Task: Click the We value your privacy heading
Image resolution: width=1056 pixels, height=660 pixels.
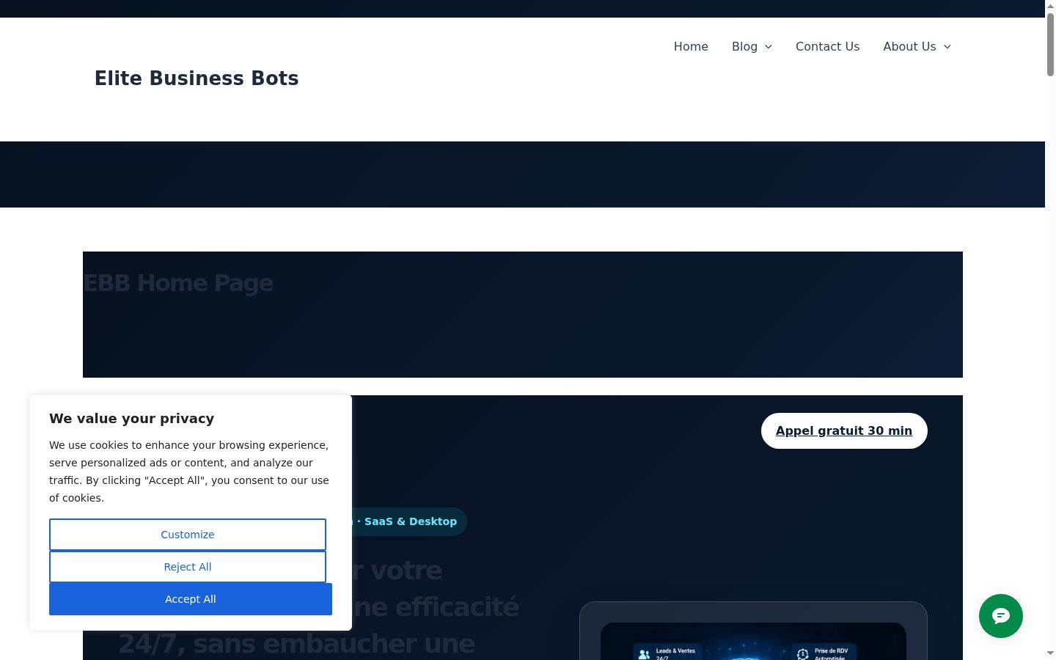Action: click(132, 419)
